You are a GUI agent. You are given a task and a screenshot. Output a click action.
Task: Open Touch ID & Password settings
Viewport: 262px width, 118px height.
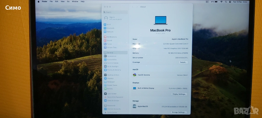coord(115,97)
